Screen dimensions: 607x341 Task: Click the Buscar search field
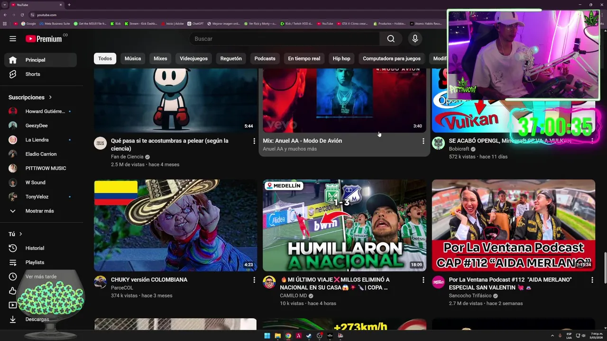coord(284,39)
